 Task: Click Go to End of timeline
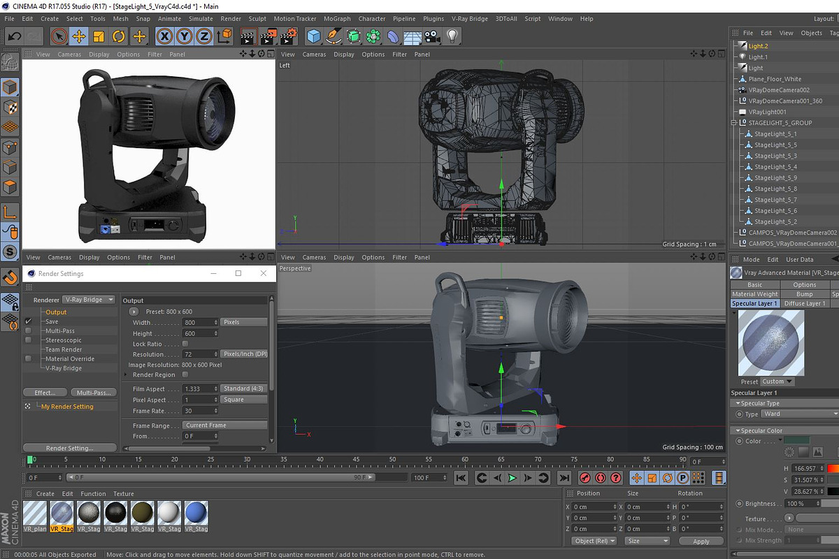[564, 478]
